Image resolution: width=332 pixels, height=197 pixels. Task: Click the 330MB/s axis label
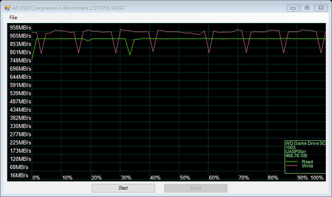[20, 126]
